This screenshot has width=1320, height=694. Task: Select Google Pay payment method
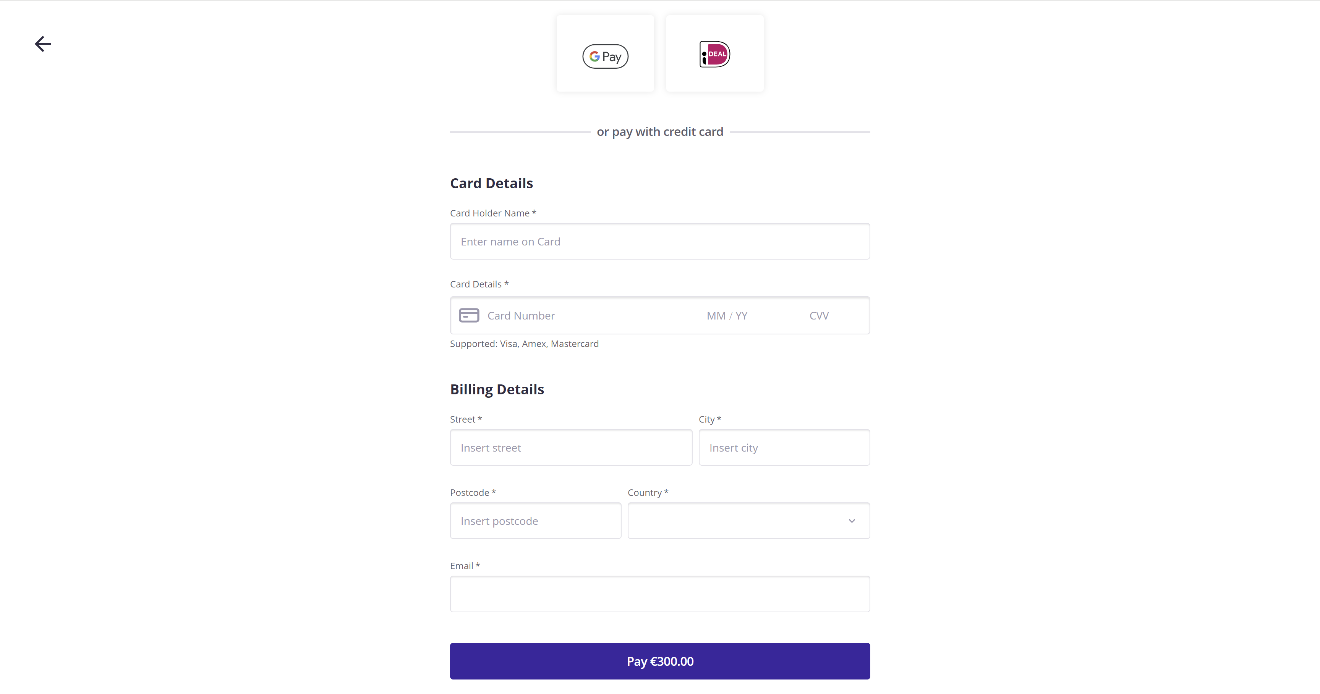tap(605, 53)
